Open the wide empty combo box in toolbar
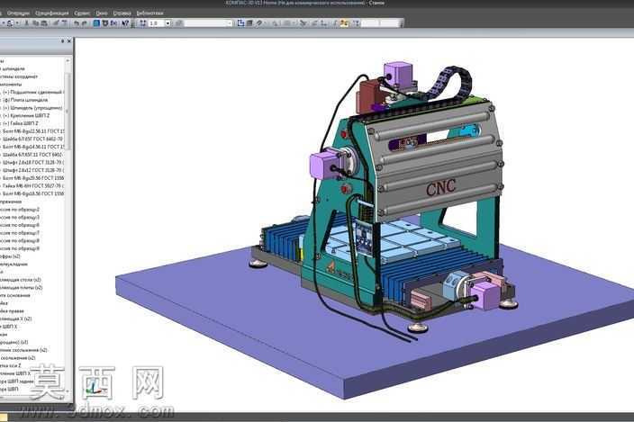The image size is (634, 422). [x=209, y=23]
